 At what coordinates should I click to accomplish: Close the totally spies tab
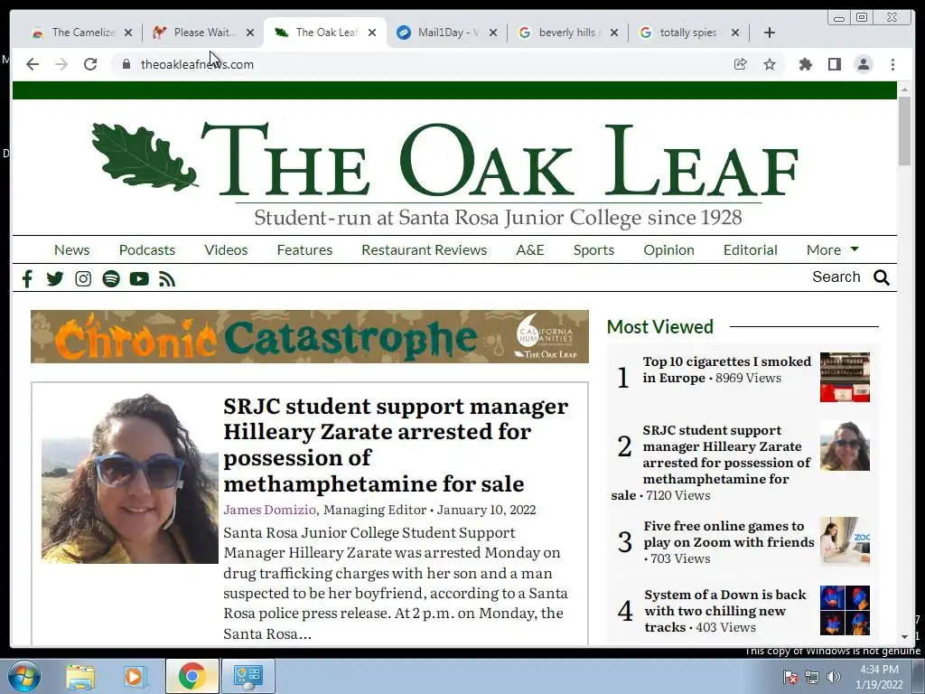click(735, 33)
